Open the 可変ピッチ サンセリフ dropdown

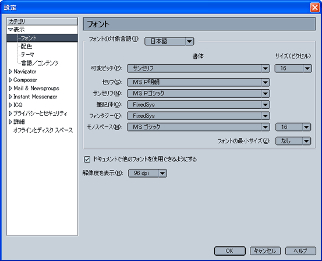[199, 68]
